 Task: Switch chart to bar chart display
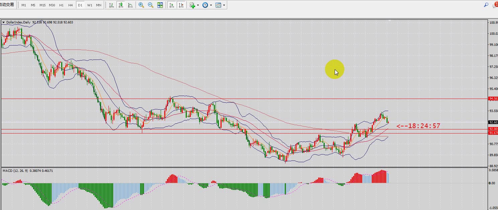111,5
